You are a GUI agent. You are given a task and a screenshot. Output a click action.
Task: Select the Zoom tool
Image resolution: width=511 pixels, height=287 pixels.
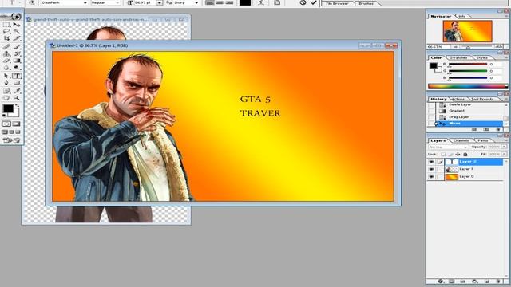(x=17, y=98)
